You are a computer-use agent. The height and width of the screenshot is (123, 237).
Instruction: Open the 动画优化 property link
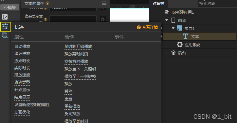coord(22,112)
